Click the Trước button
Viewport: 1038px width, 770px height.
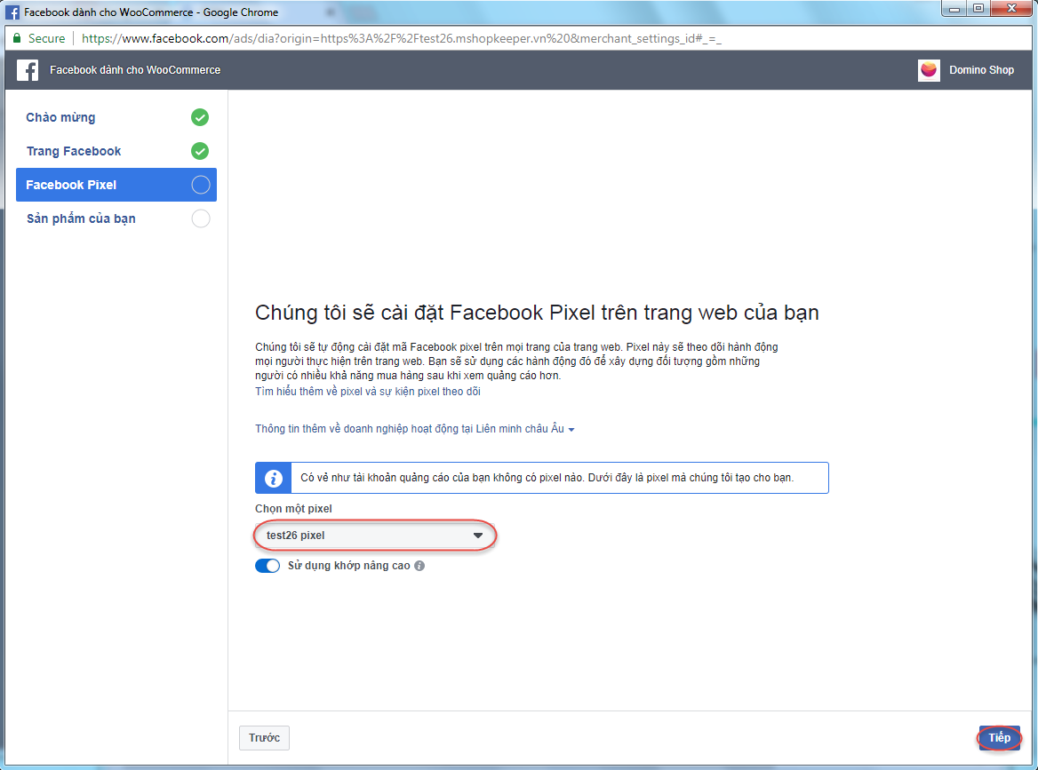click(x=264, y=738)
